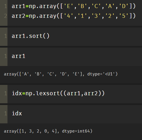Viewport: 142px width, 140px height.
Task: Click the int64 array output text
Action: click(x=48, y=131)
